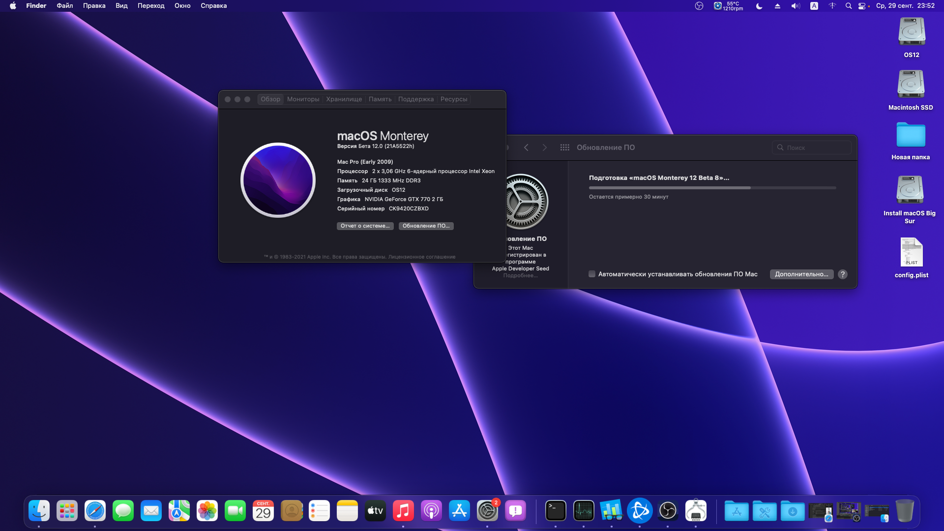Open Maps app in the Dock

pyautogui.click(x=179, y=511)
